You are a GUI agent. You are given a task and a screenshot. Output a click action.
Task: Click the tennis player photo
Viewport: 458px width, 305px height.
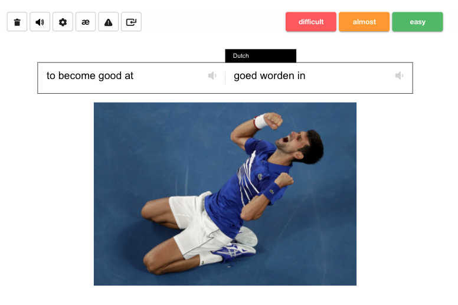pos(225,194)
